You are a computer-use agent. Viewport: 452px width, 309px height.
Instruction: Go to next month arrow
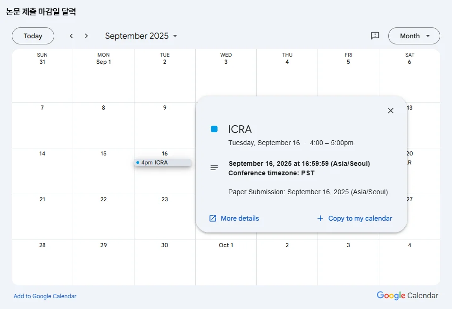pyautogui.click(x=86, y=36)
